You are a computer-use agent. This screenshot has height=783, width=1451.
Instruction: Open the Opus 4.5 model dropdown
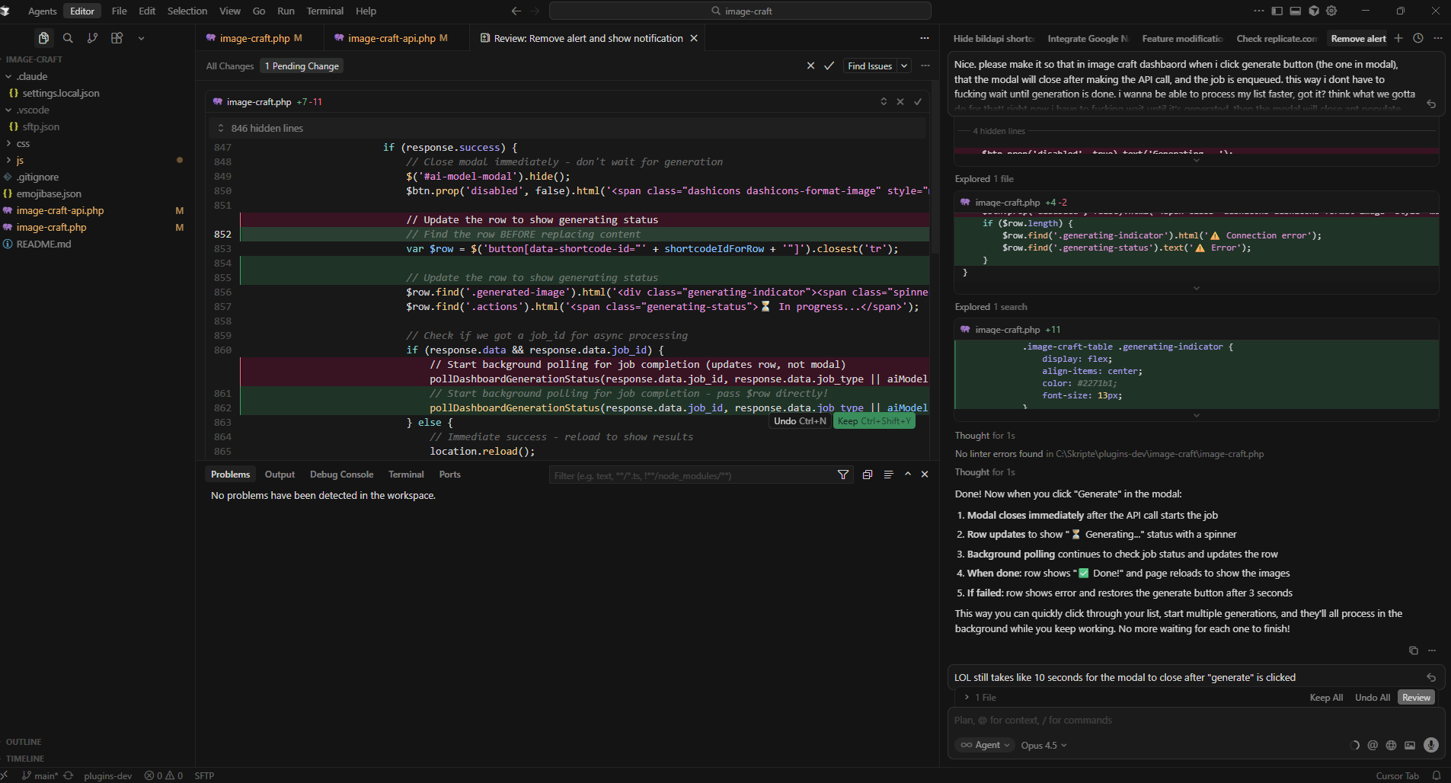[x=1044, y=745]
